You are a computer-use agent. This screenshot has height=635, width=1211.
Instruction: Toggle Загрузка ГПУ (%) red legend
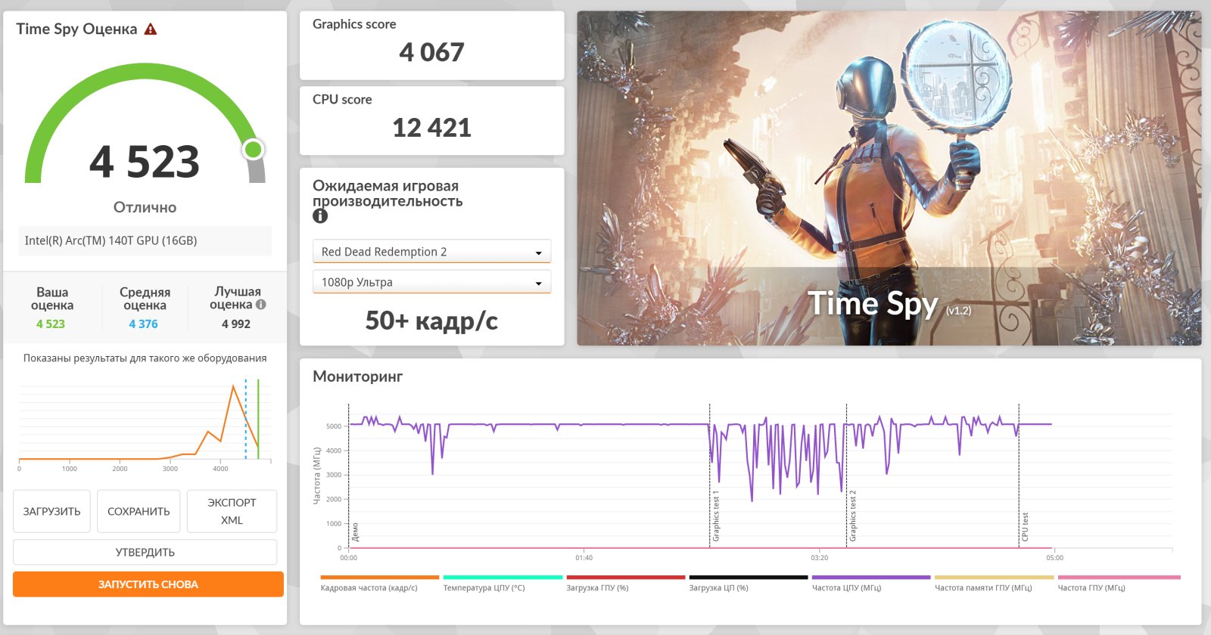coord(625,584)
